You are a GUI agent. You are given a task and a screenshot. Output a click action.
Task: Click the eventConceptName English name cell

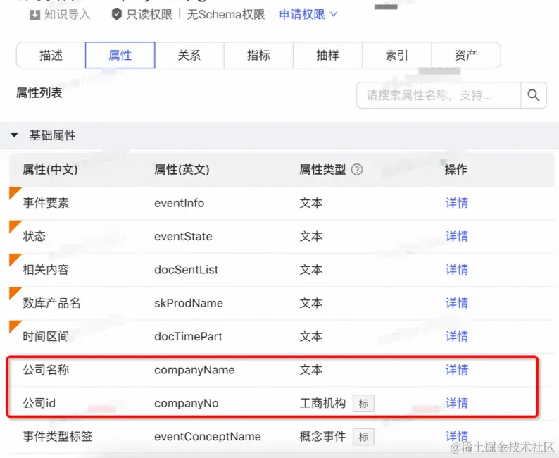pos(208,436)
